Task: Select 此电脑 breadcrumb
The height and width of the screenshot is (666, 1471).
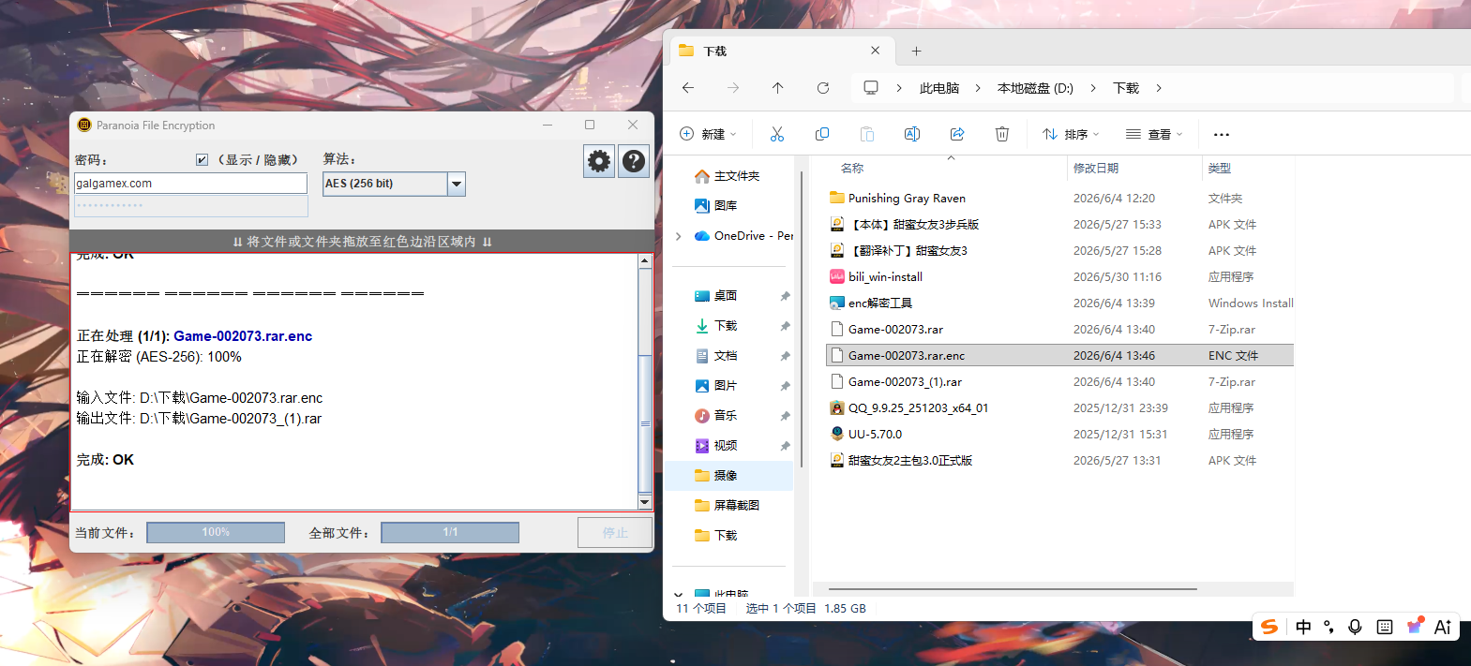Action: (939, 88)
